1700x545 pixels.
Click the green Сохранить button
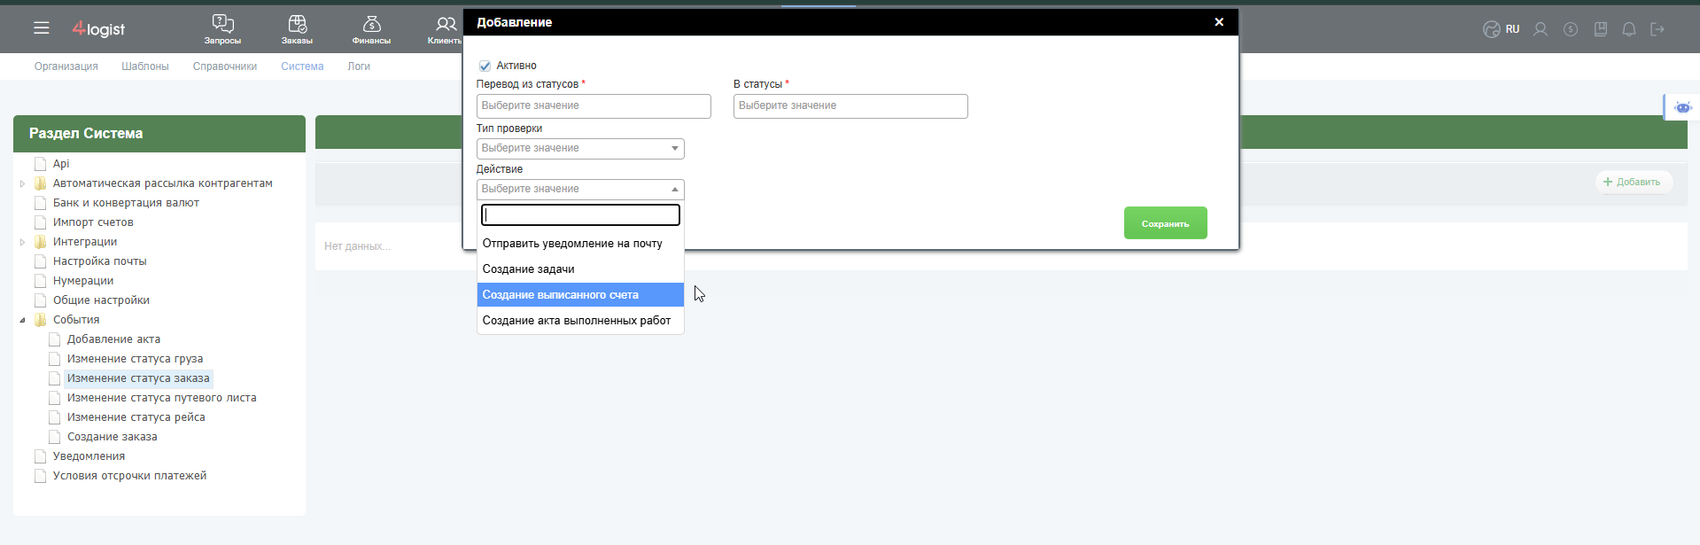[x=1165, y=223]
